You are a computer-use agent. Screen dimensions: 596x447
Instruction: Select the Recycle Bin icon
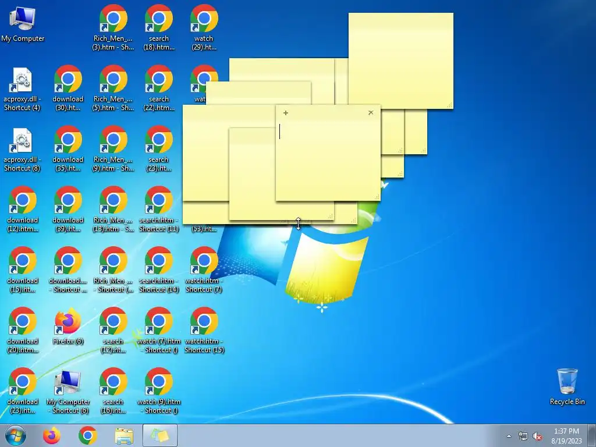pyautogui.click(x=567, y=386)
